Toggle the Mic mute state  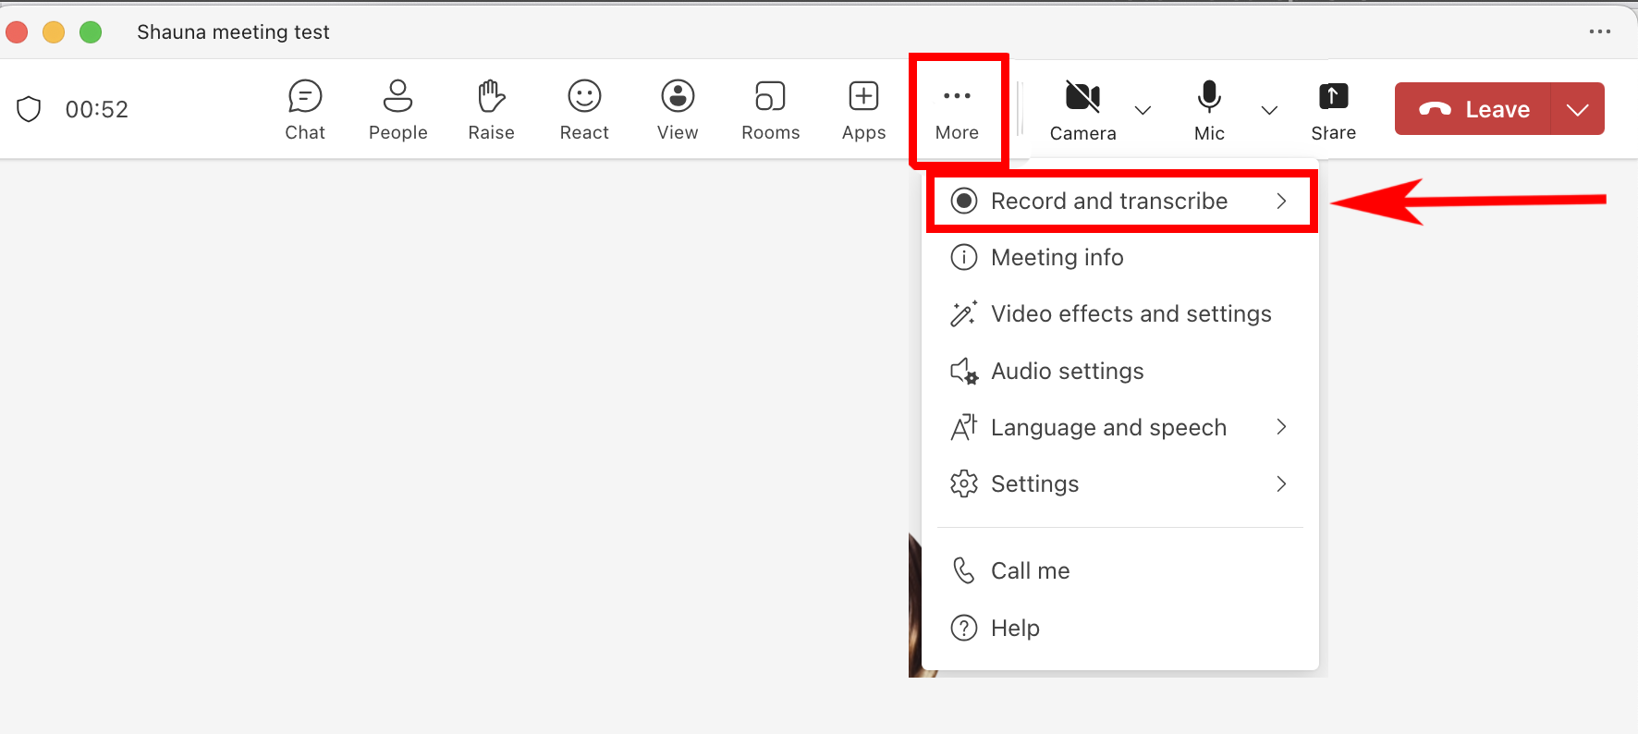pyautogui.click(x=1209, y=109)
